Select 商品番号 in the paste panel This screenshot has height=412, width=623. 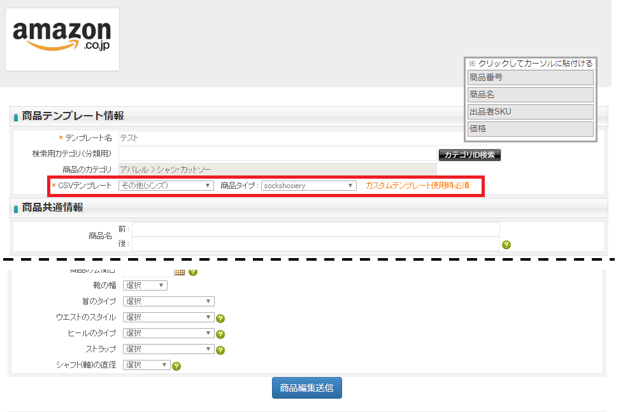530,78
